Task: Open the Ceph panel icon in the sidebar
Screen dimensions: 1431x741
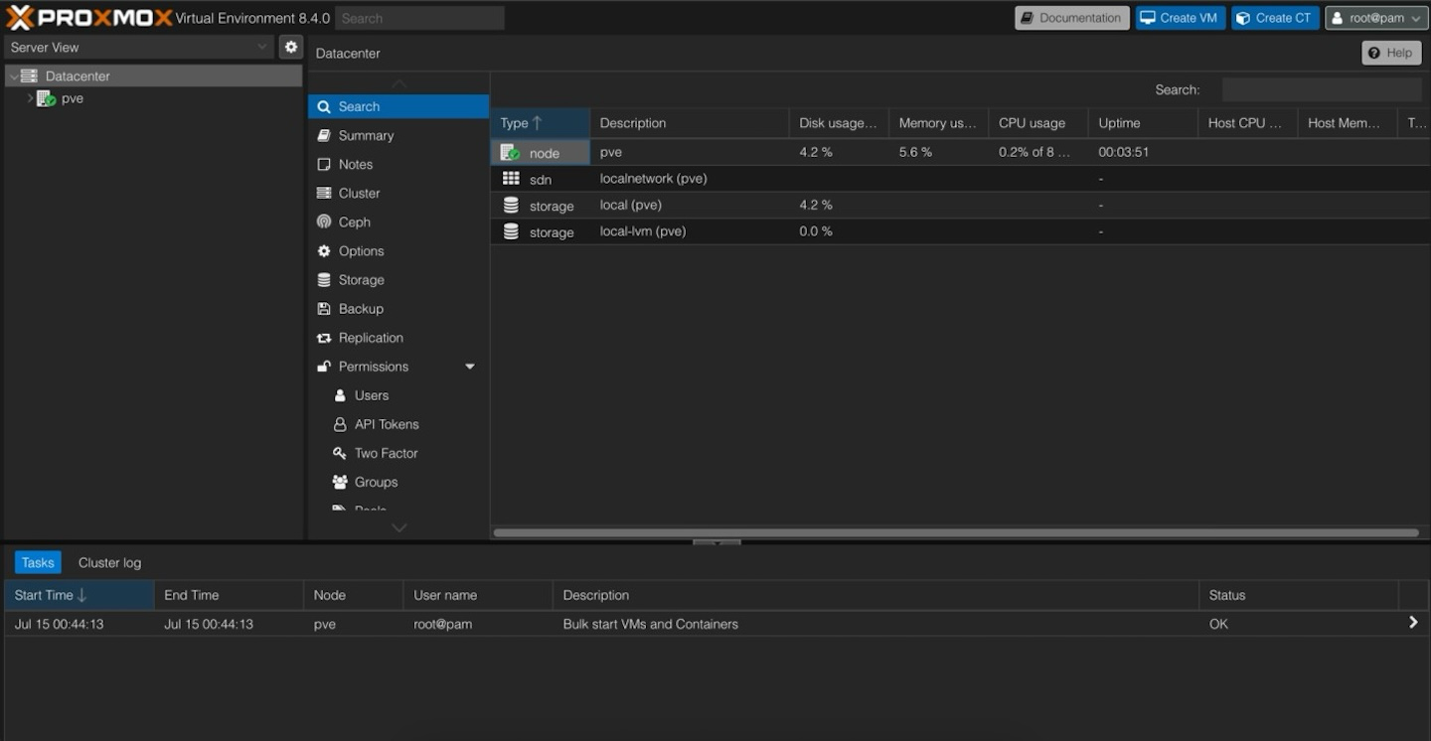Action: point(331,222)
